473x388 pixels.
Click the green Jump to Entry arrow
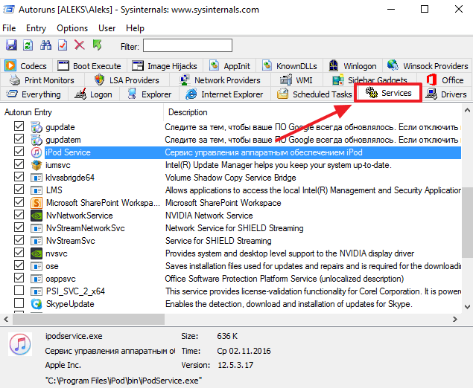(x=97, y=46)
